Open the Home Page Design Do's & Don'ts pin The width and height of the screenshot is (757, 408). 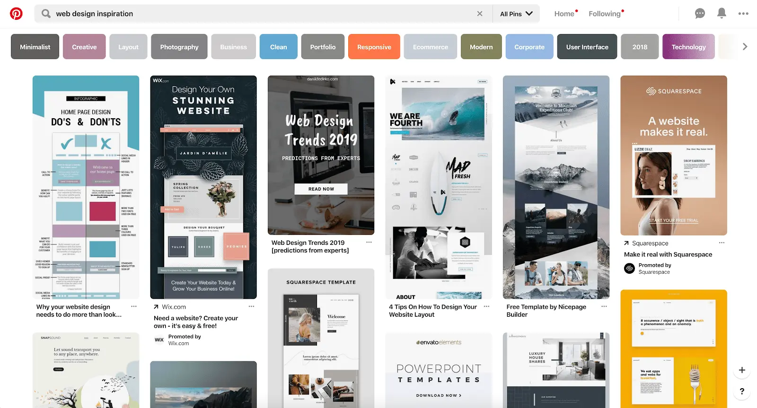click(x=86, y=187)
